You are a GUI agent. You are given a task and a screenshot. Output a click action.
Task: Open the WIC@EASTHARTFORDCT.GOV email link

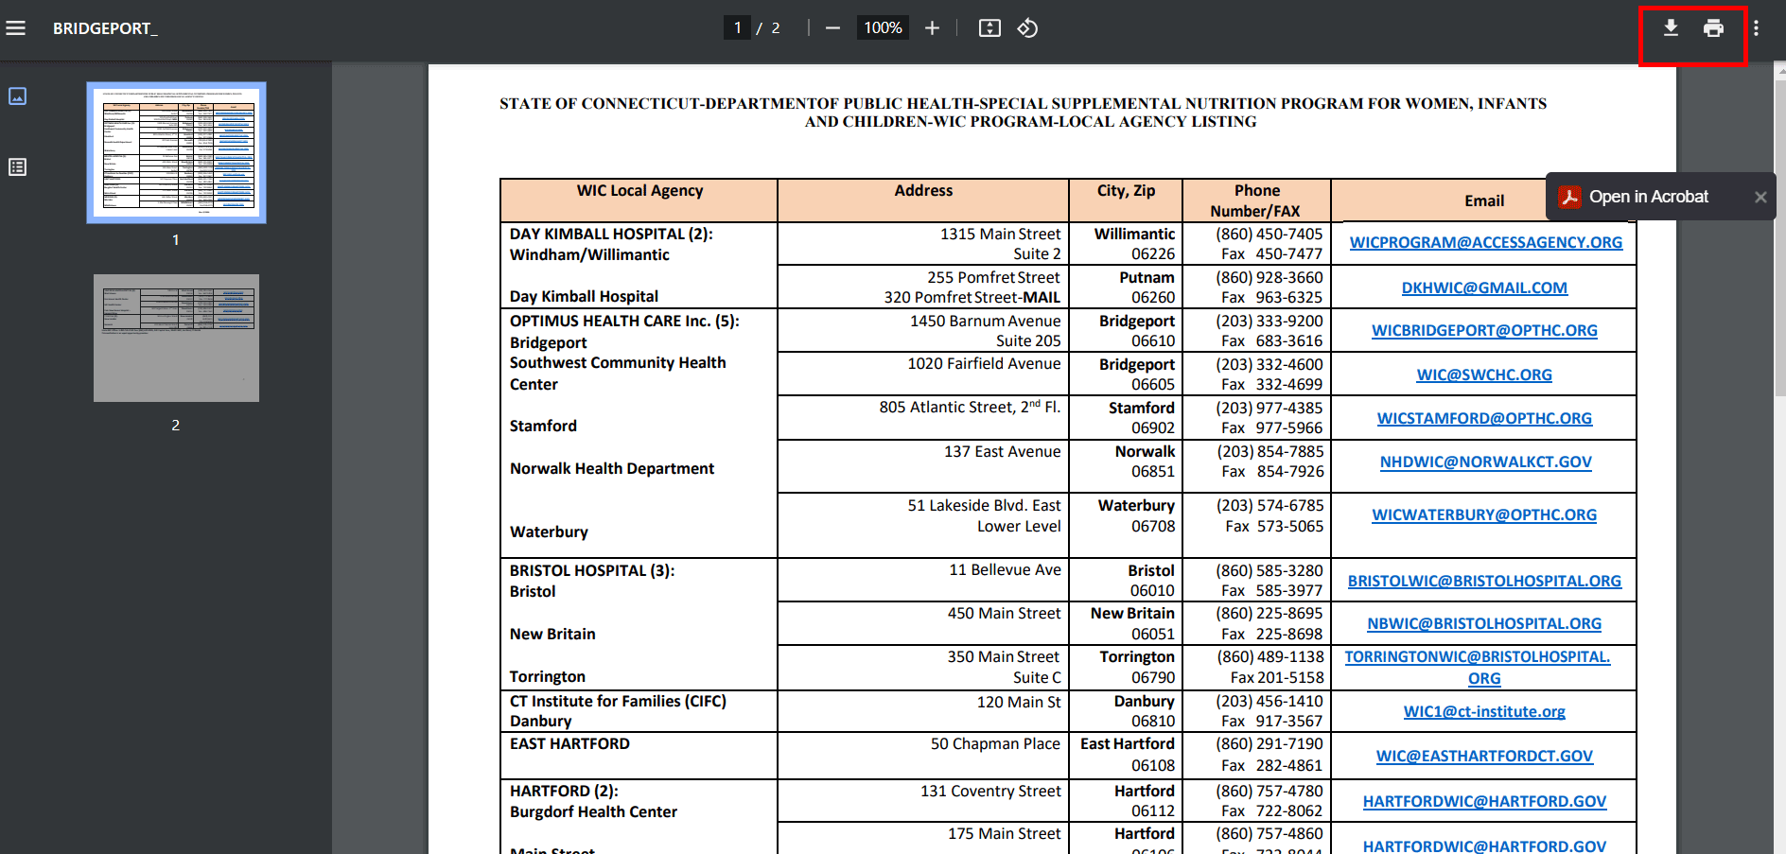point(1484,757)
